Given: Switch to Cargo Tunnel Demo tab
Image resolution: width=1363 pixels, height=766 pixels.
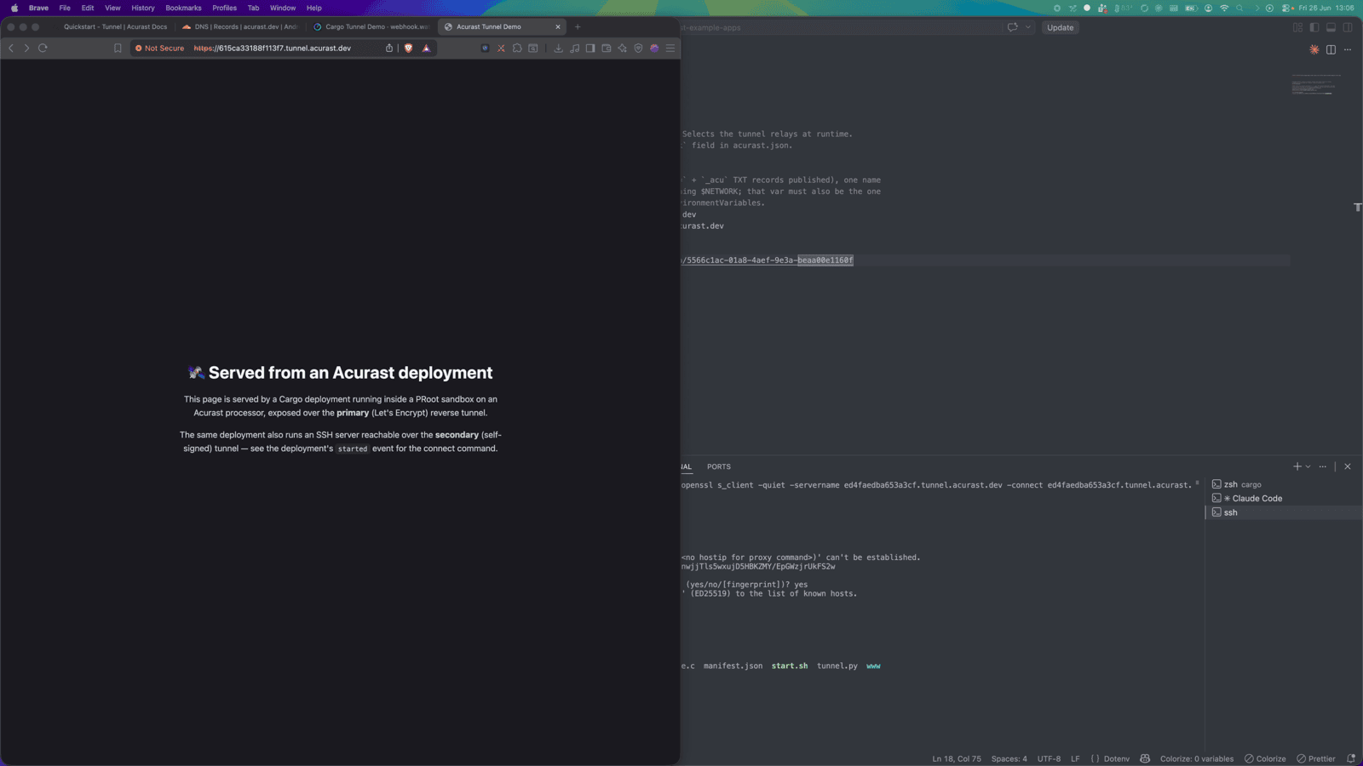Looking at the screenshot, I should point(371,26).
